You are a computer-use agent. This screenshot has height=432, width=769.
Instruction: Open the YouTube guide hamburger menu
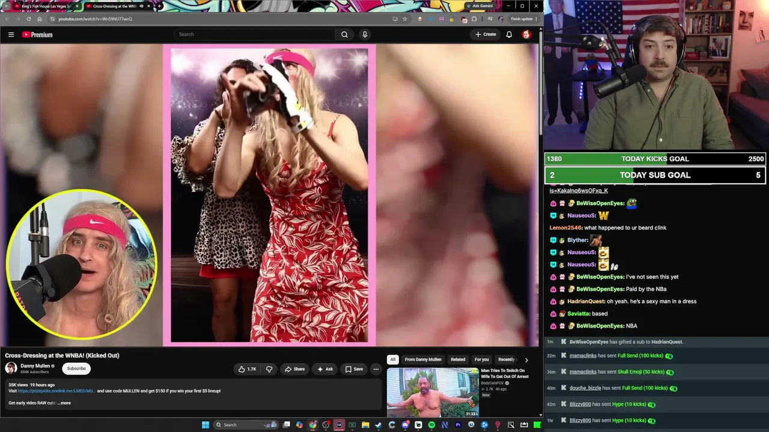(11, 34)
